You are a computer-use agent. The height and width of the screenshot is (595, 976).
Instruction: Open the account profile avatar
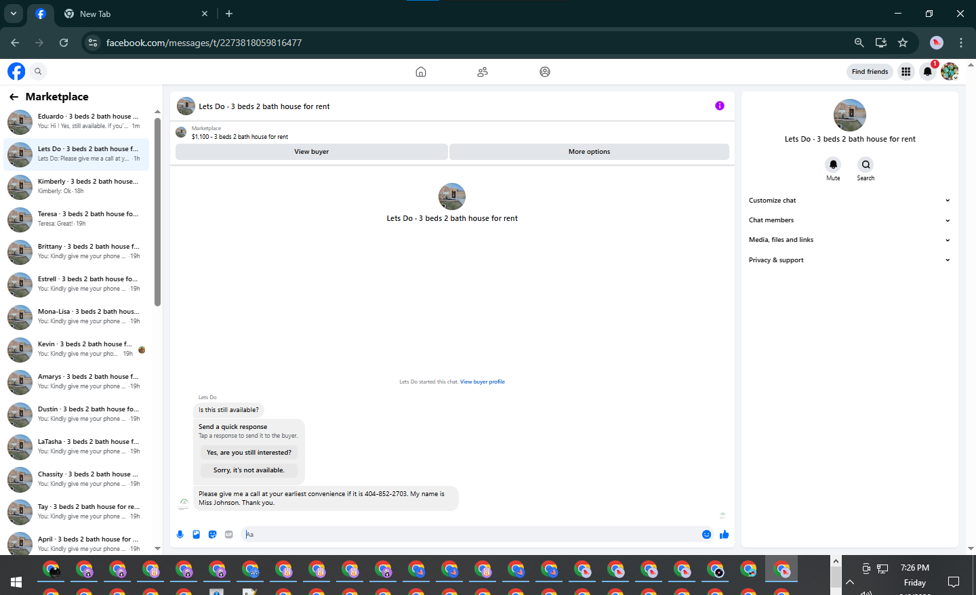click(950, 71)
